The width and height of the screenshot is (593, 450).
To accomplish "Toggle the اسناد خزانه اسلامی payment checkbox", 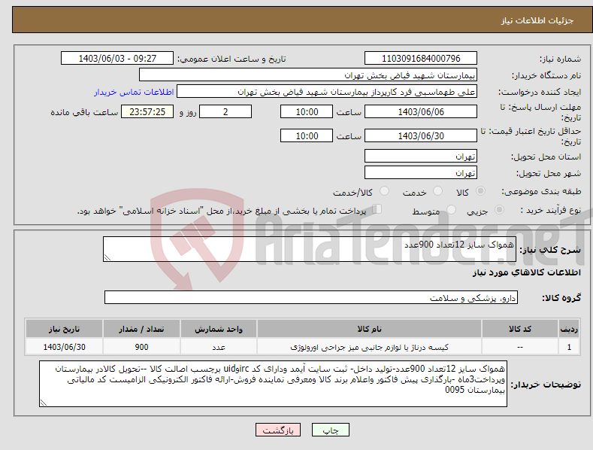I will click(377, 208).
